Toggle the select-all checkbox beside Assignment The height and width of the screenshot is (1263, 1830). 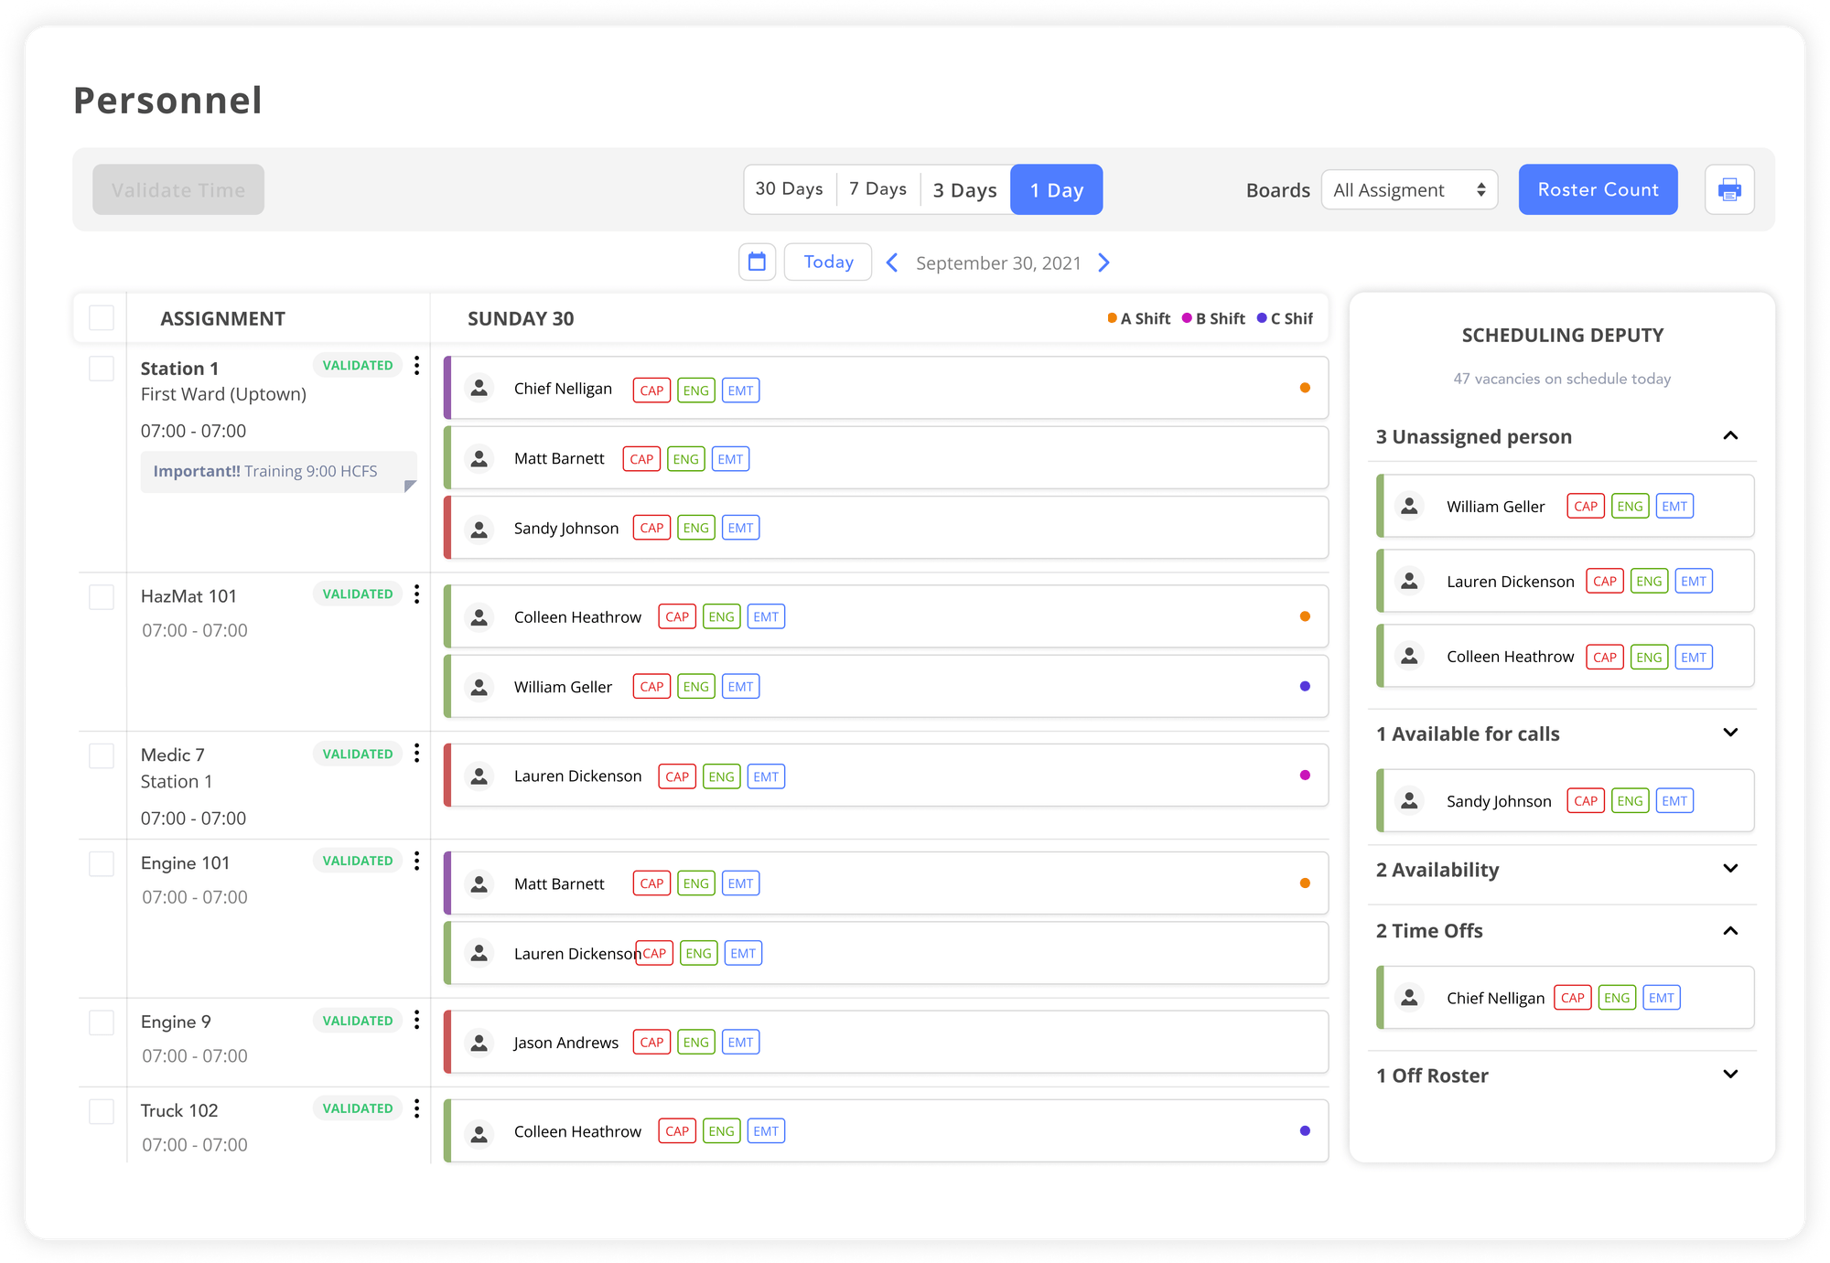(102, 318)
